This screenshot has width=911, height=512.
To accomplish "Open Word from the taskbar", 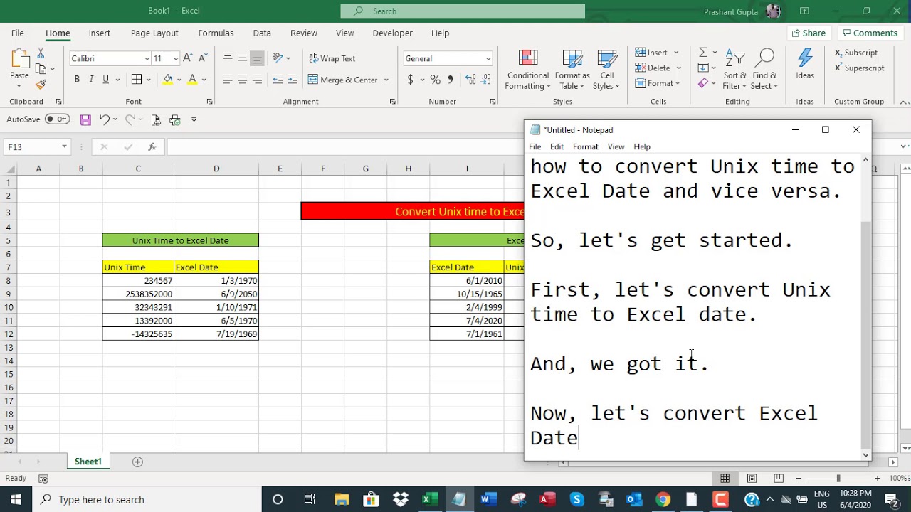I will 488,499.
